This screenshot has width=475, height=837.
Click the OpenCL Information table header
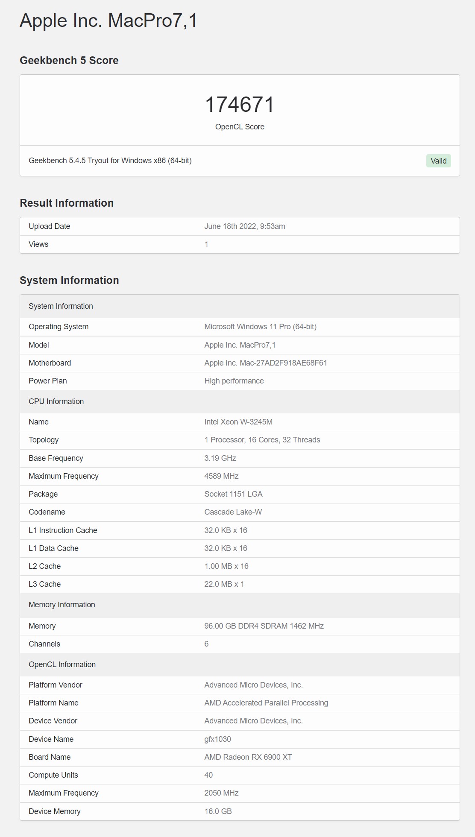(240, 664)
